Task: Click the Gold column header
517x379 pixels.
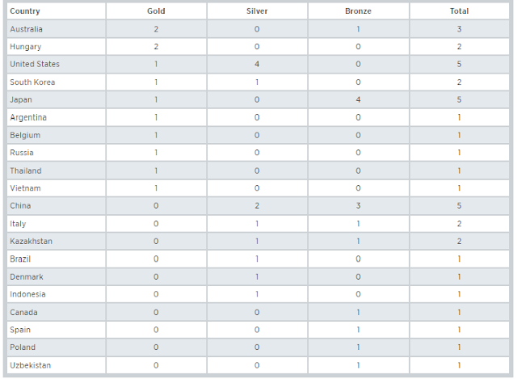Action: (156, 11)
